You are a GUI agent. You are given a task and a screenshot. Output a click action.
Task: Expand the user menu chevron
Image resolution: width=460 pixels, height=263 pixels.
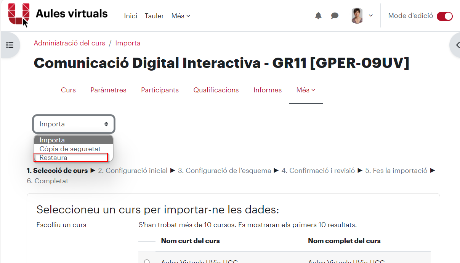371,16
